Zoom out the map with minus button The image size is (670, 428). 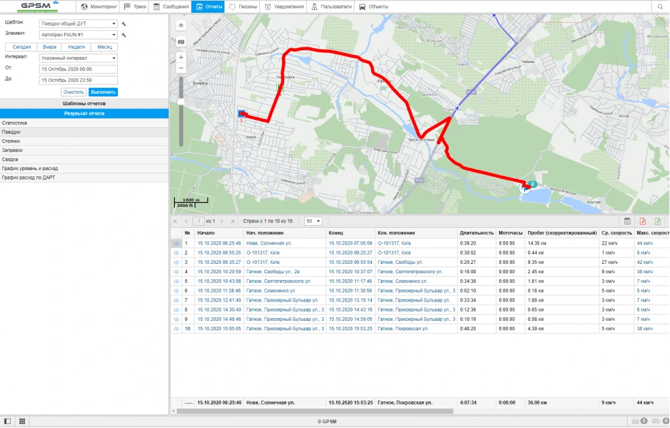181,68
